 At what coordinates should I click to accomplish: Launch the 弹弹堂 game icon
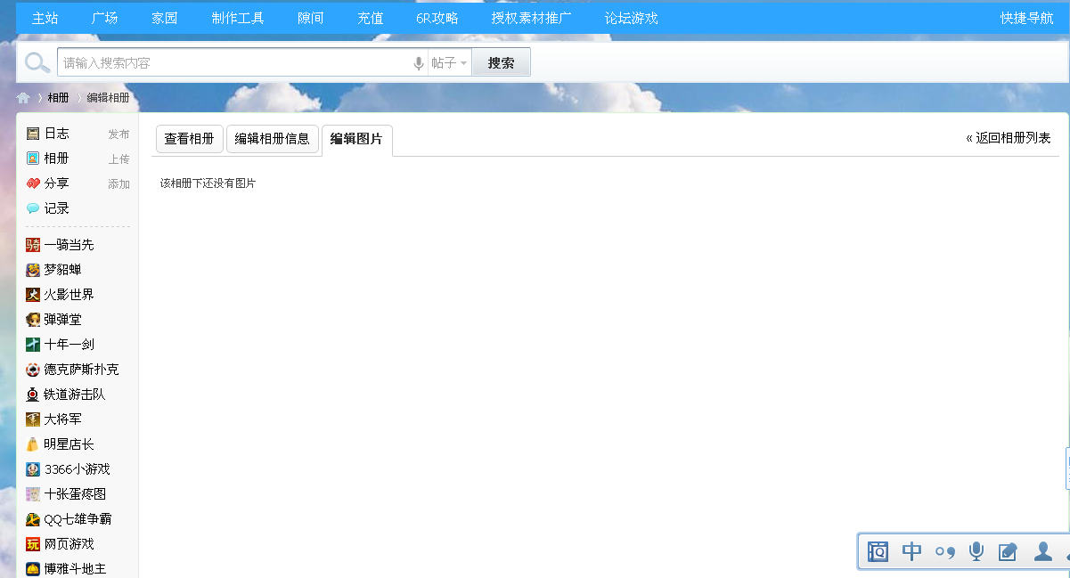33,320
